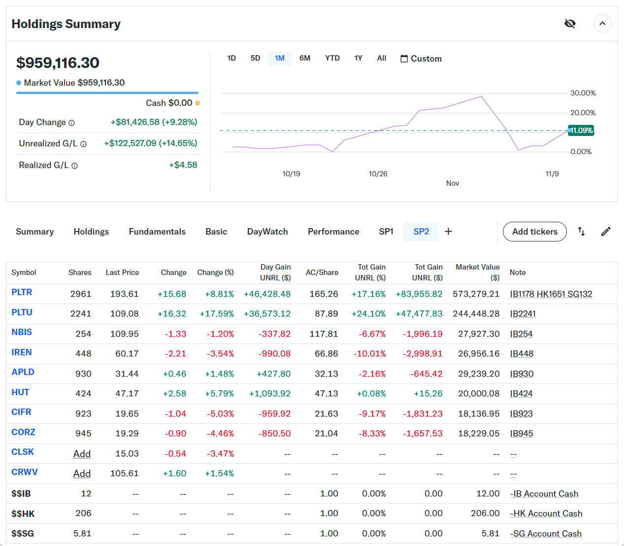
Task: Switch chart to 1D range
Action: tap(231, 58)
